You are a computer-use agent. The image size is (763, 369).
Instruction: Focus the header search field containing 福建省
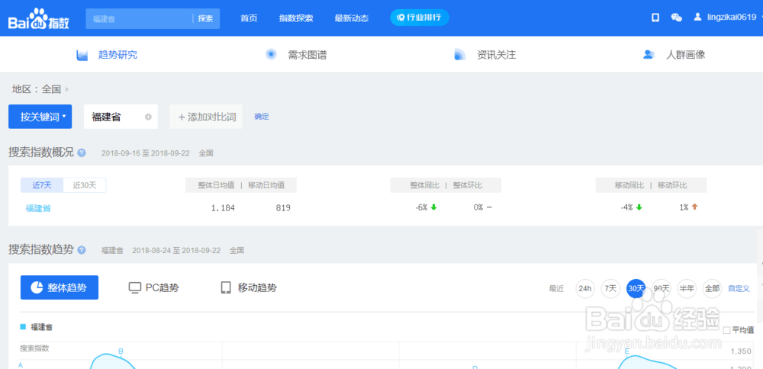coord(139,18)
